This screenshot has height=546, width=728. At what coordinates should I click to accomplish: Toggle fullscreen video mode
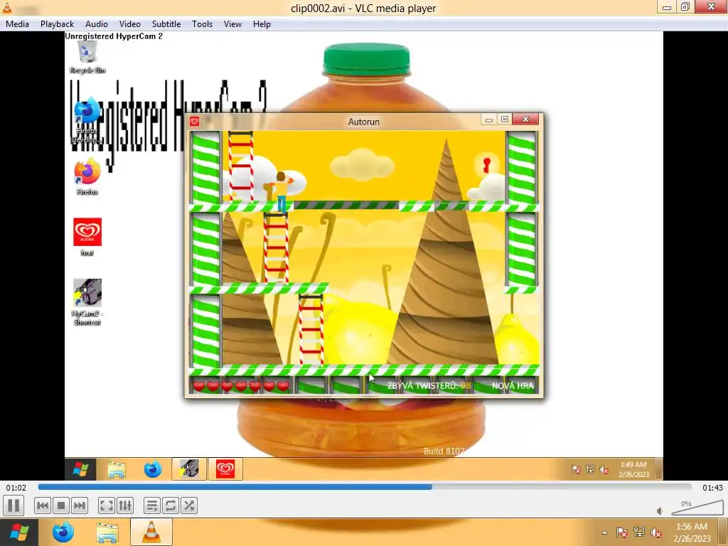pos(107,505)
